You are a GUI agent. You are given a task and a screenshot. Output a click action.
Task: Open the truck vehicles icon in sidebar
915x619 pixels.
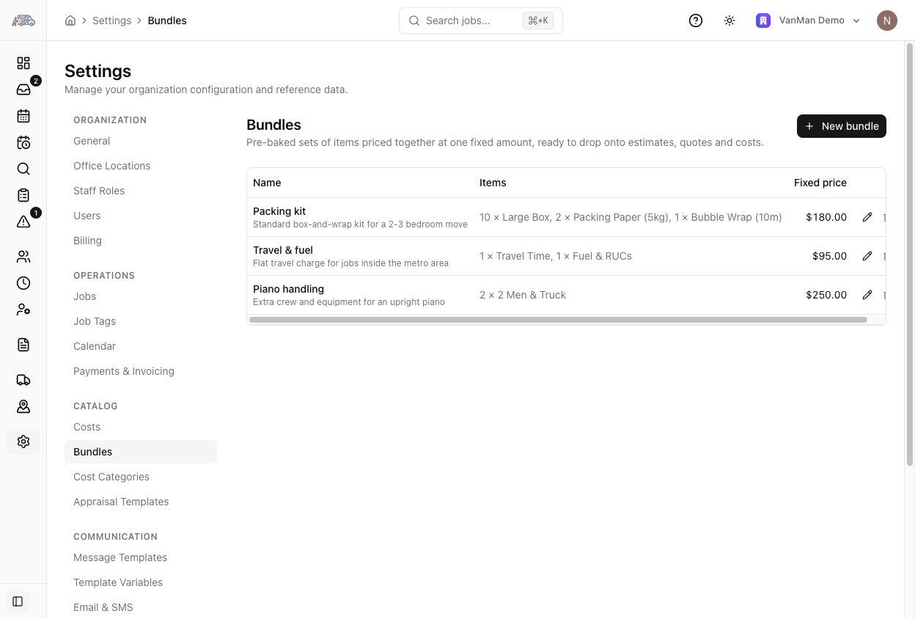pyautogui.click(x=23, y=380)
